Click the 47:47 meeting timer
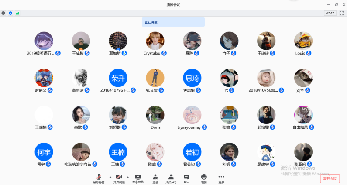Image resolution: width=347 pixels, height=185 pixels. click(x=330, y=13)
